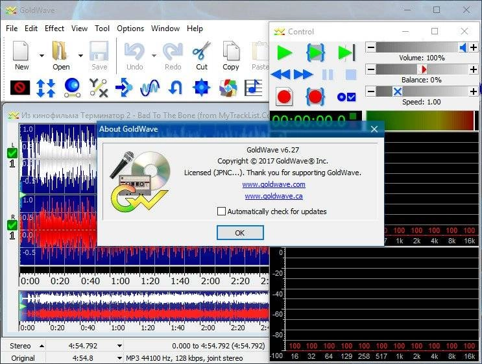Click the overview waveform strip
The width and height of the screenshot is (482, 364).
pyautogui.click(x=144, y=306)
